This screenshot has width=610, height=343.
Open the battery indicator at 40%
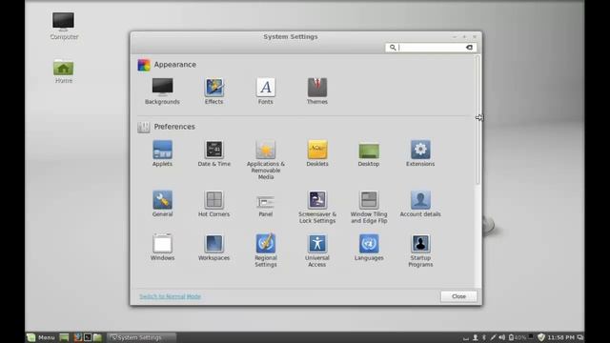[x=517, y=337]
